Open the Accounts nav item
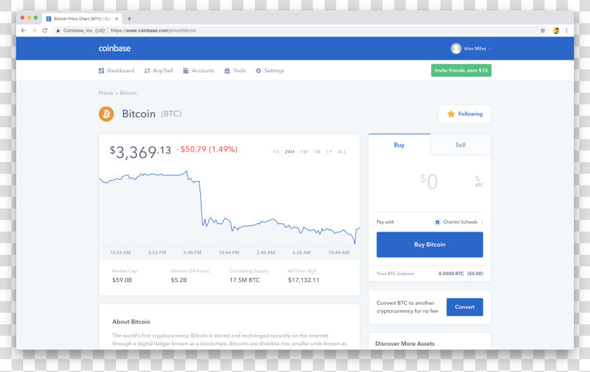Image resolution: width=590 pixels, height=372 pixels. (199, 71)
